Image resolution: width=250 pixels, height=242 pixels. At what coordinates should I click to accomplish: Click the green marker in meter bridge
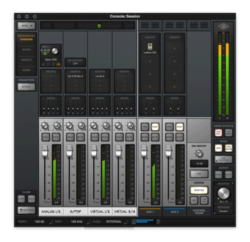99,26
